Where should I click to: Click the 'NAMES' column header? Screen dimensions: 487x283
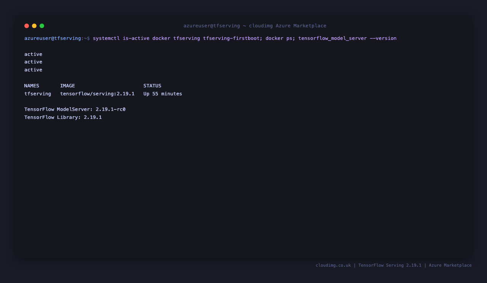[x=32, y=86]
